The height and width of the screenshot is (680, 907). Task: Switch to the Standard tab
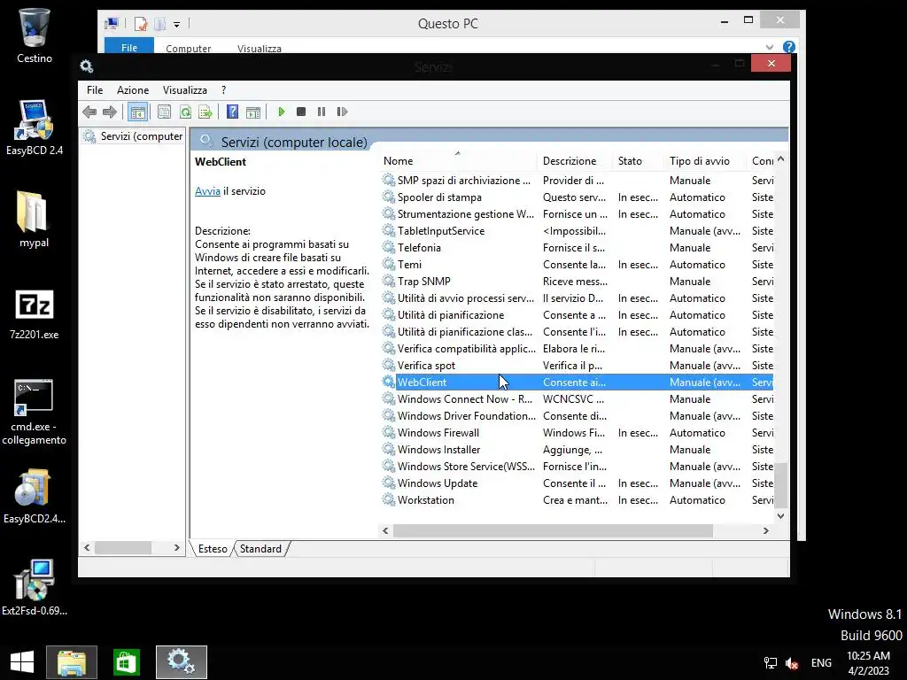point(260,549)
